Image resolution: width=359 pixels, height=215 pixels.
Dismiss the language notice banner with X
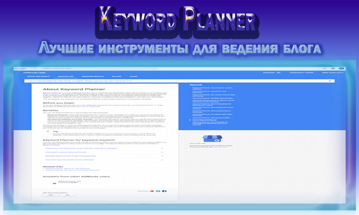pos(330,81)
